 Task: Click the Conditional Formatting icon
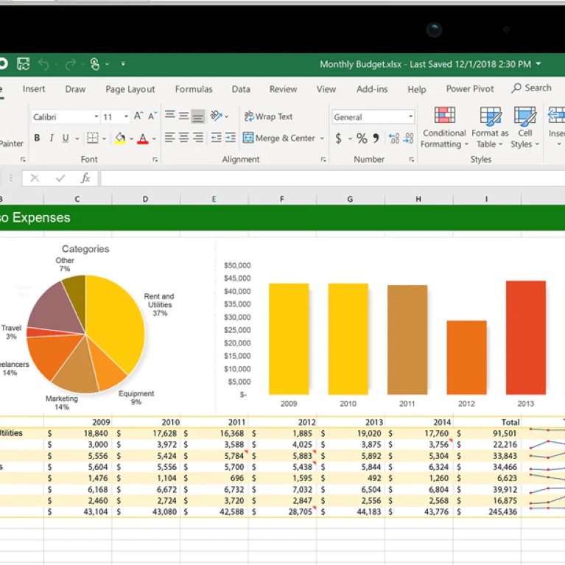point(443,116)
